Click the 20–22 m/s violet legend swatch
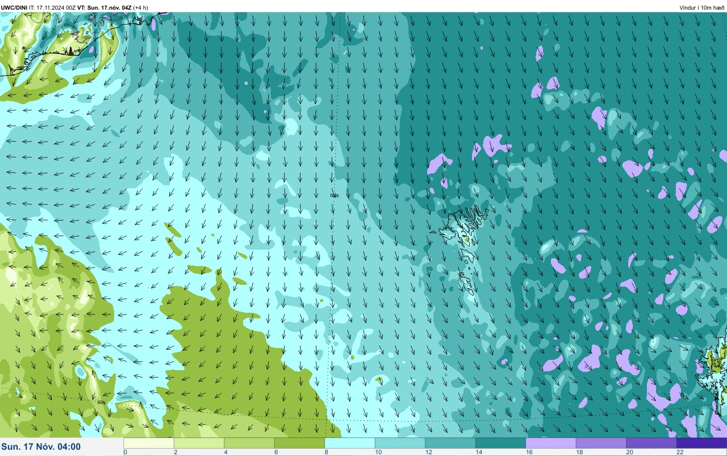This screenshot has height=456, width=727. (651, 443)
